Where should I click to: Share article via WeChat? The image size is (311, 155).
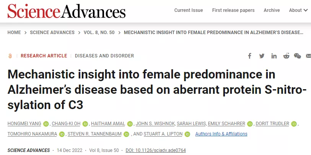[x=297, y=56]
